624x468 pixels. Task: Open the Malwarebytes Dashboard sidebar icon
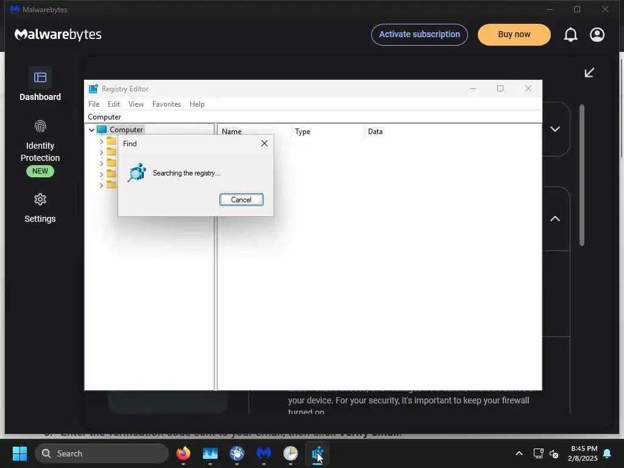[x=40, y=77]
